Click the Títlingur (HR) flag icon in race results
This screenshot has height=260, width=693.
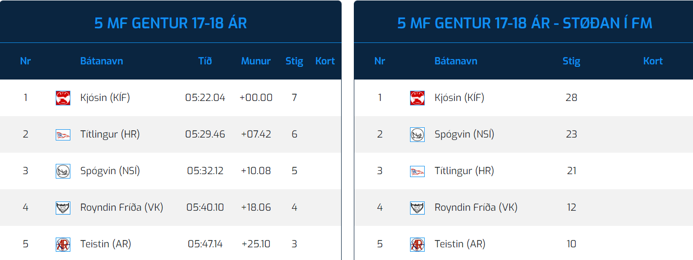click(63, 135)
